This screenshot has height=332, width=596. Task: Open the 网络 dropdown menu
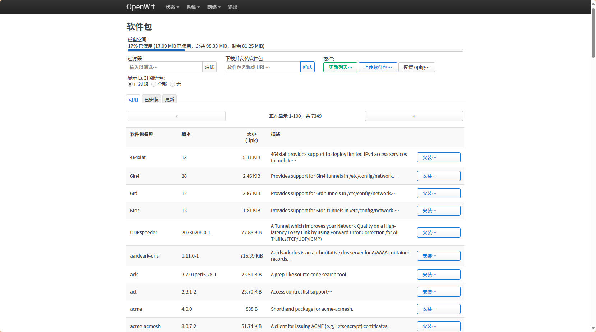point(214,7)
